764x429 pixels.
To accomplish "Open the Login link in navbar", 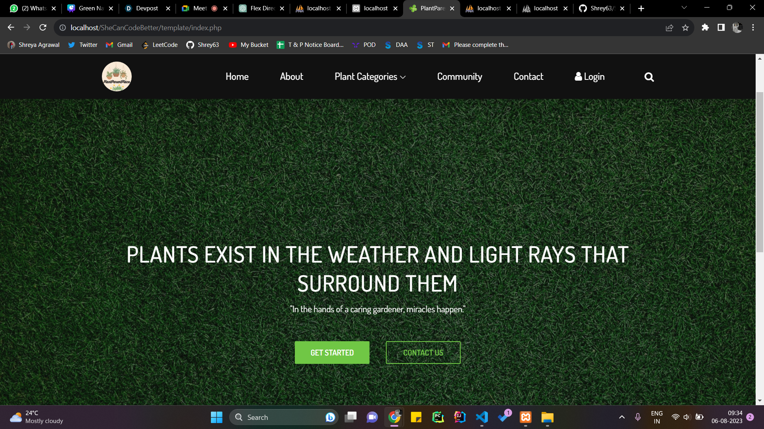I will [589, 77].
